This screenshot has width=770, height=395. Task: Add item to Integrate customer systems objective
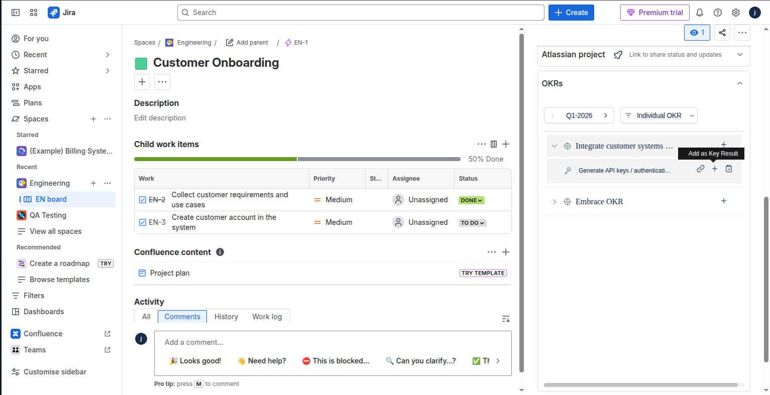pos(724,145)
